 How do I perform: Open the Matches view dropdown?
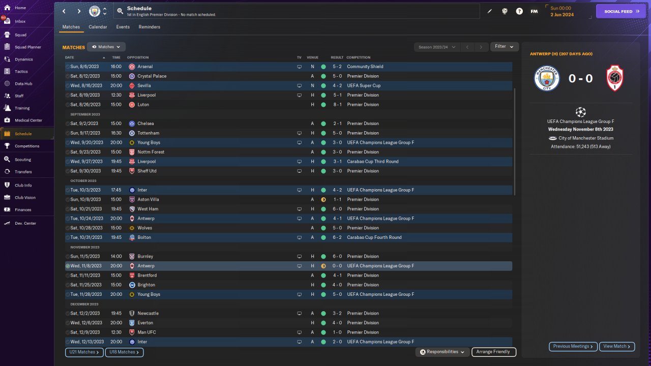click(106, 47)
